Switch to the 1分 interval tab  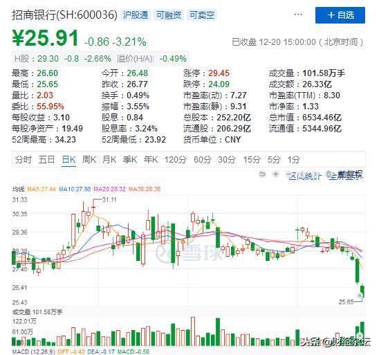coord(294,160)
